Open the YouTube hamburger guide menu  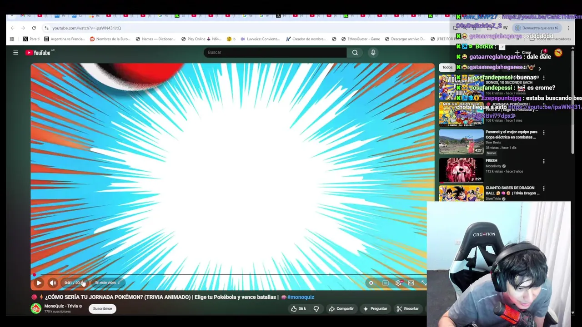tap(15, 53)
